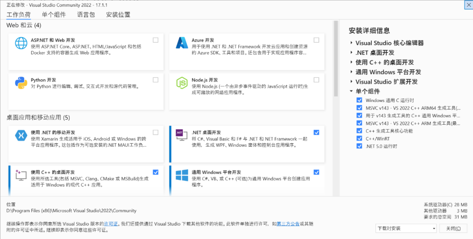Click the Xamarin mobile development icon
The height and width of the screenshot is (239, 473).
coord(21,135)
